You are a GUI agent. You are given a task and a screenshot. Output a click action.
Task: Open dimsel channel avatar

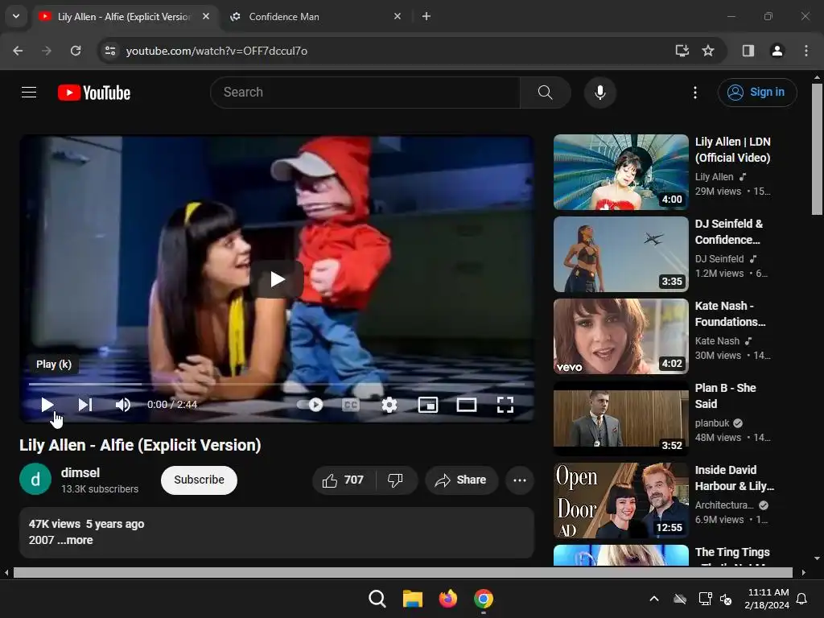pos(35,480)
